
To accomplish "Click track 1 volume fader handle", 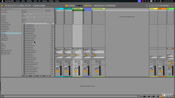I will [x=60, y=67].
